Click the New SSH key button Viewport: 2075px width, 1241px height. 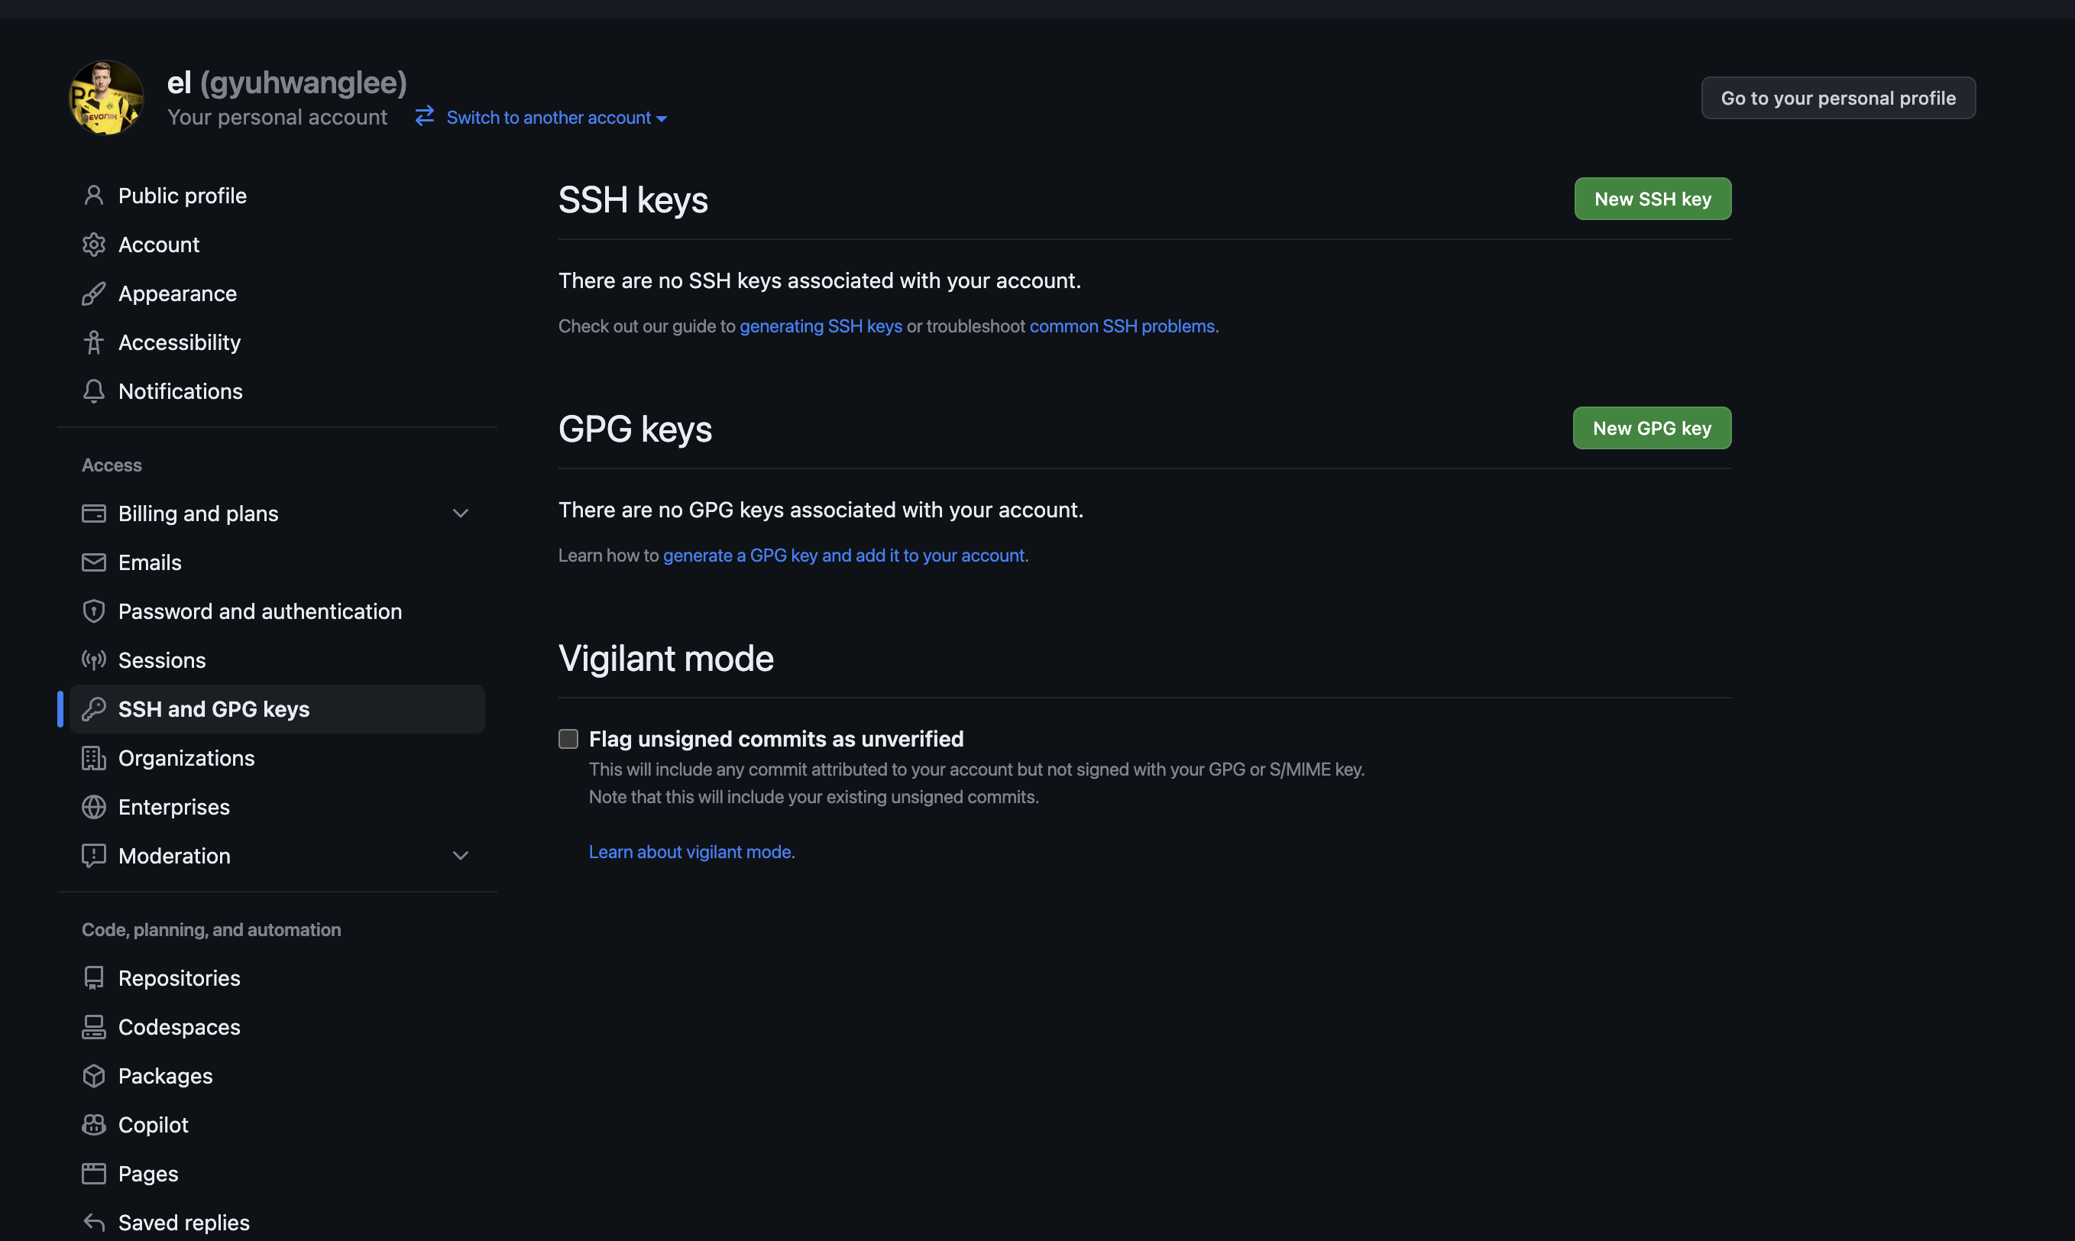click(1653, 199)
